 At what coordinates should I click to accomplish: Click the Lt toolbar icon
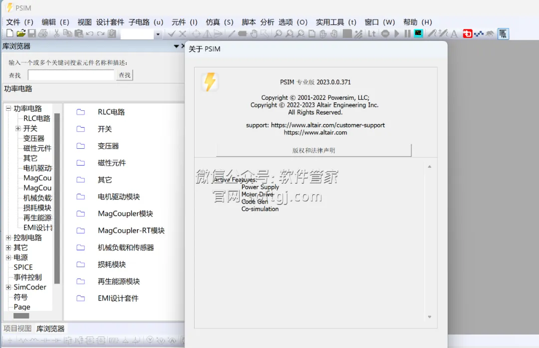[x=372, y=33]
